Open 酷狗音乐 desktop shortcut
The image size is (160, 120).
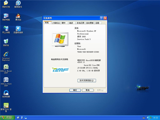tap(18, 4)
